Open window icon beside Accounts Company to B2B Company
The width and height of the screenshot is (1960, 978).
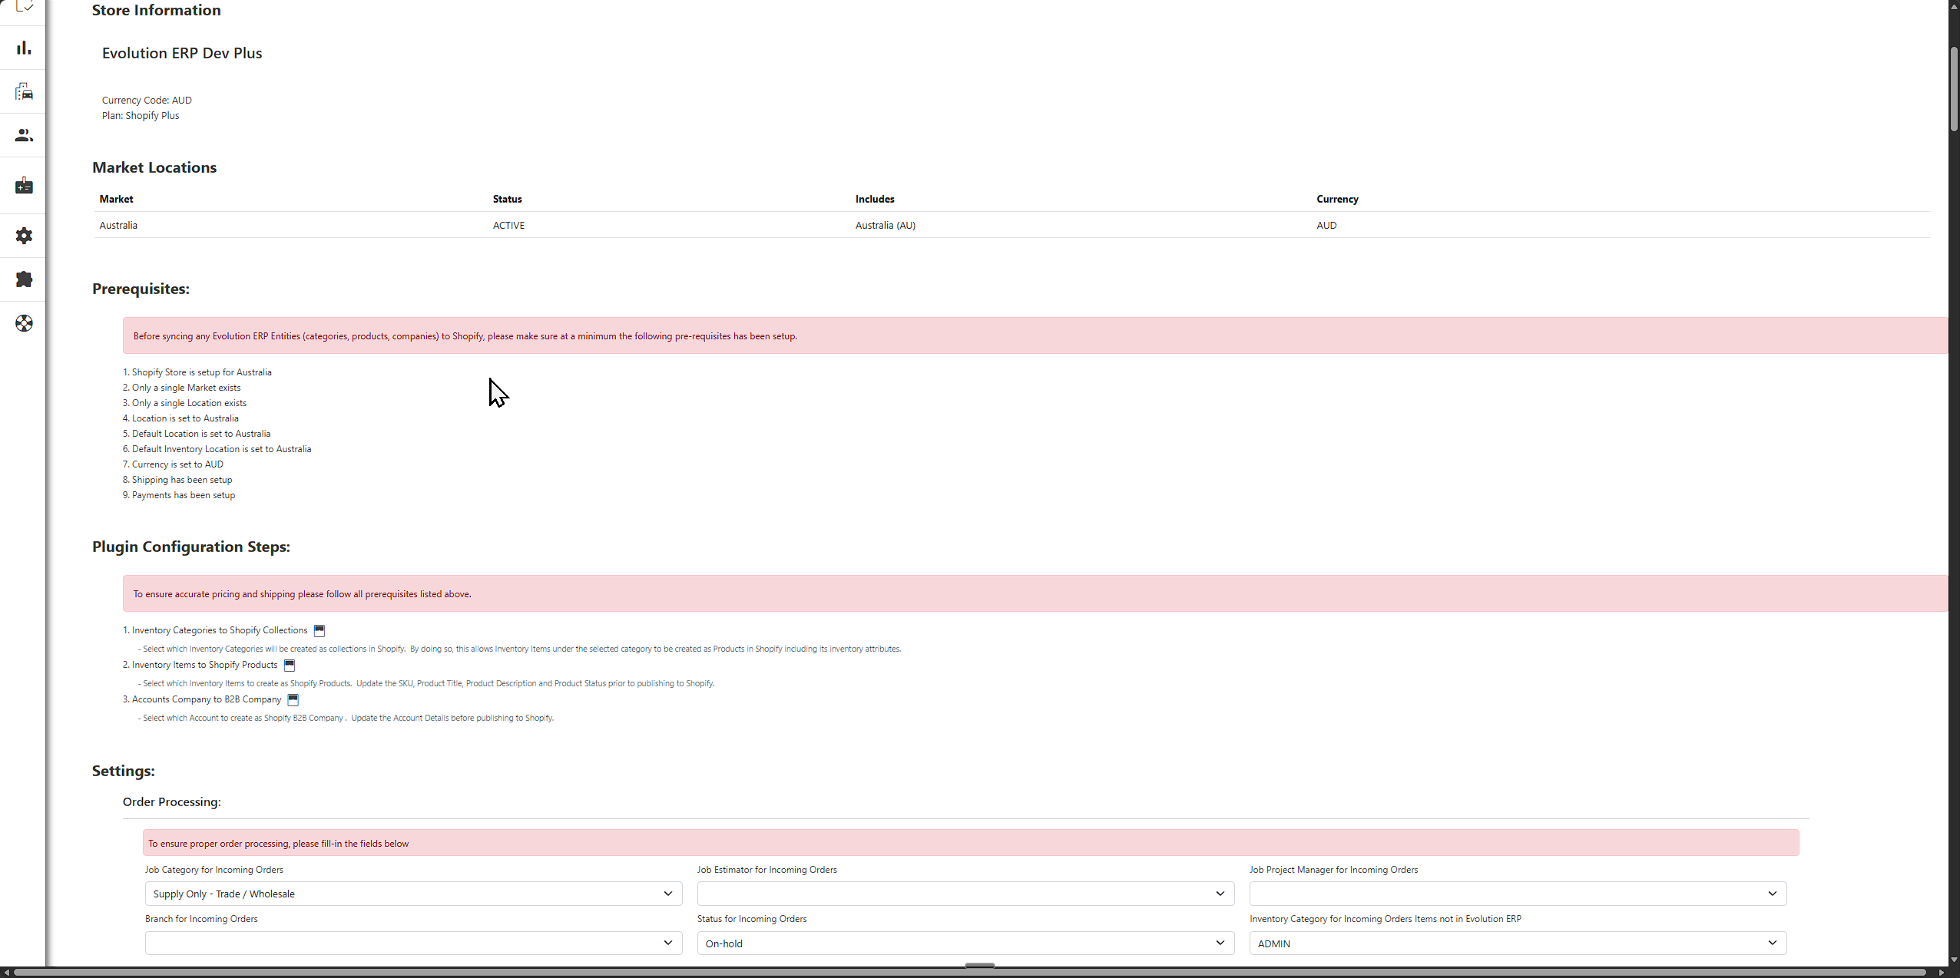click(x=293, y=700)
